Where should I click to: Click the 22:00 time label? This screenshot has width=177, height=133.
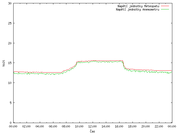(159, 126)
